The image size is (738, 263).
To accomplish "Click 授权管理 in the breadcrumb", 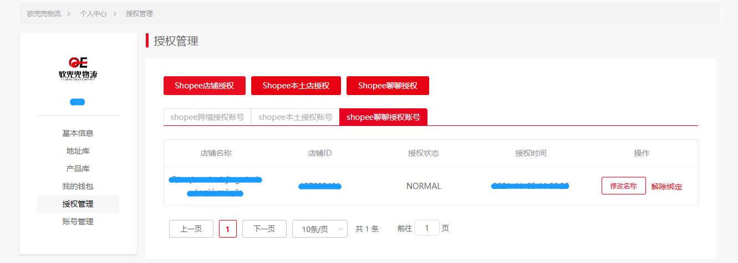I will [139, 13].
